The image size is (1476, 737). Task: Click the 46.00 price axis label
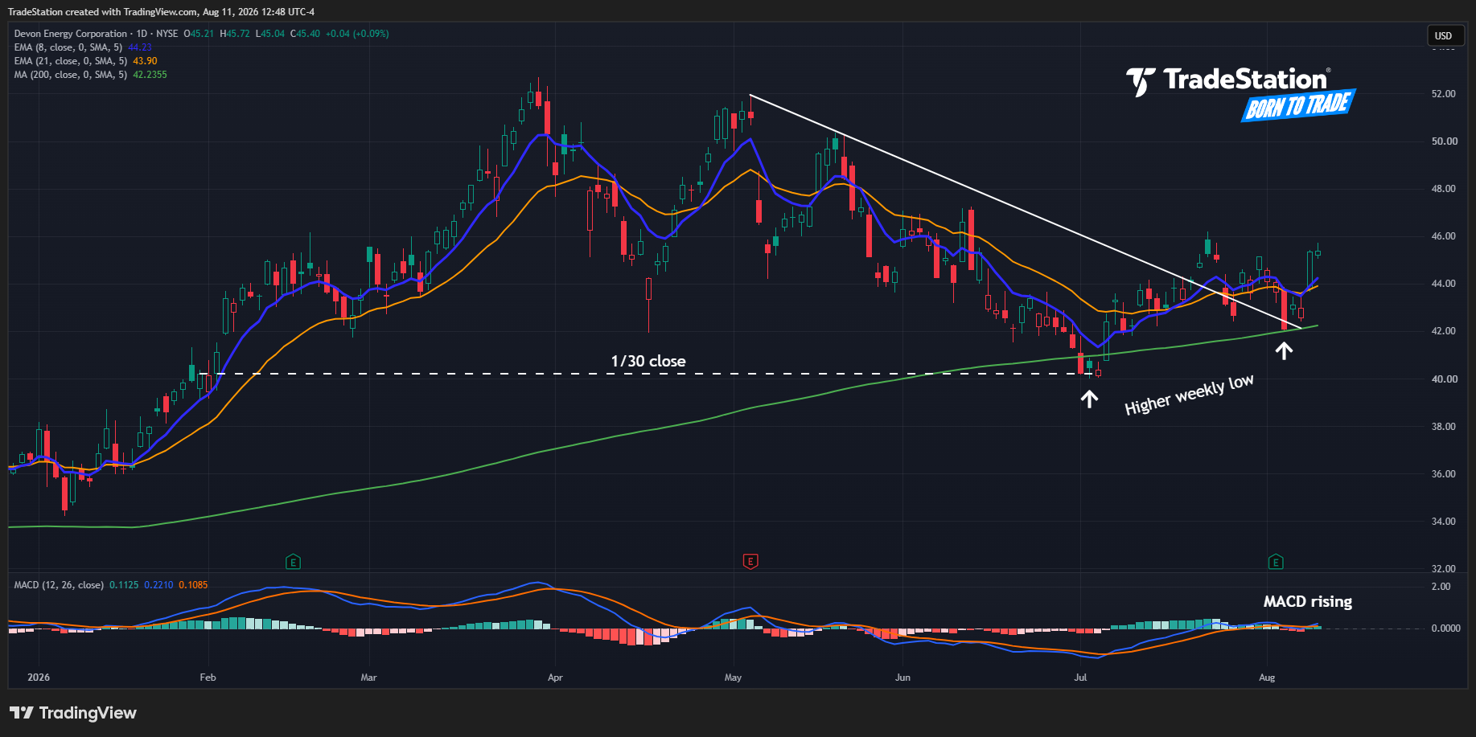(1444, 236)
